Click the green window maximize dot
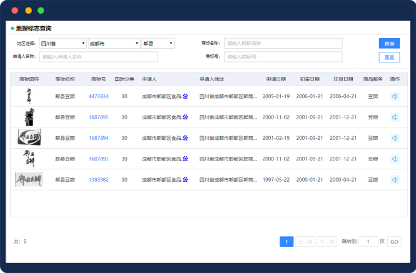Image resolution: width=416 pixels, height=273 pixels. point(41,11)
